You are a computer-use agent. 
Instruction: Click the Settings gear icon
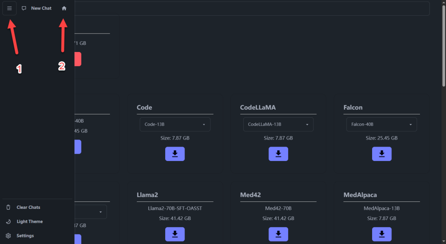click(x=8, y=236)
